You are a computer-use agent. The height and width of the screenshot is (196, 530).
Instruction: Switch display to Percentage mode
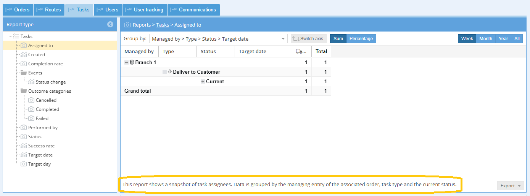361,39
